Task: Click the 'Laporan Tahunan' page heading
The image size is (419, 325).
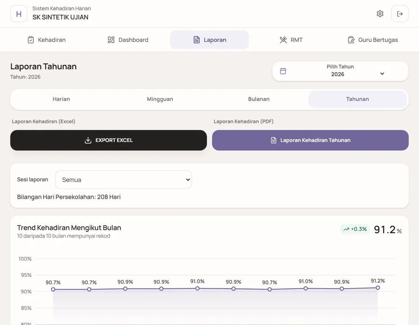Action: coord(43,67)
